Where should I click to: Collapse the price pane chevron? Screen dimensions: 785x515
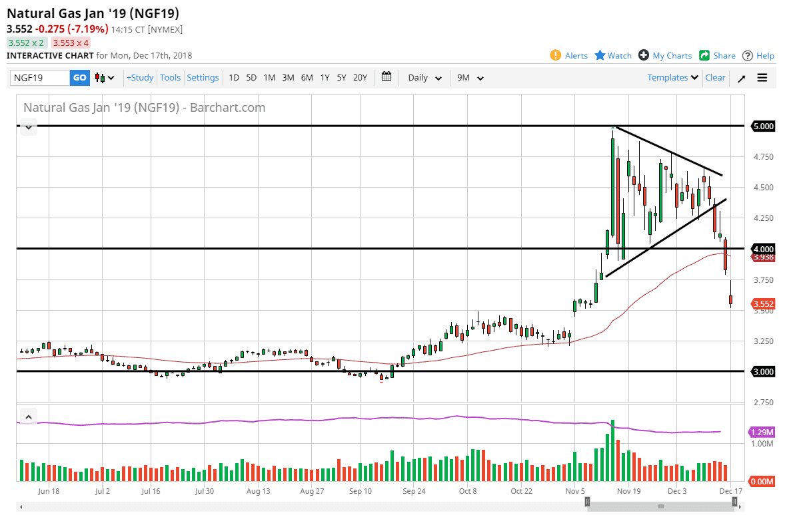(x=28, y=126)
